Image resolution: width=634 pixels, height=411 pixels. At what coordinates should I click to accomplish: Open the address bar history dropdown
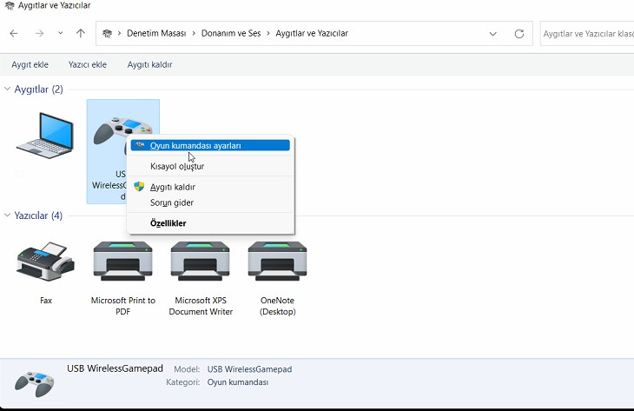click(493, 34)
